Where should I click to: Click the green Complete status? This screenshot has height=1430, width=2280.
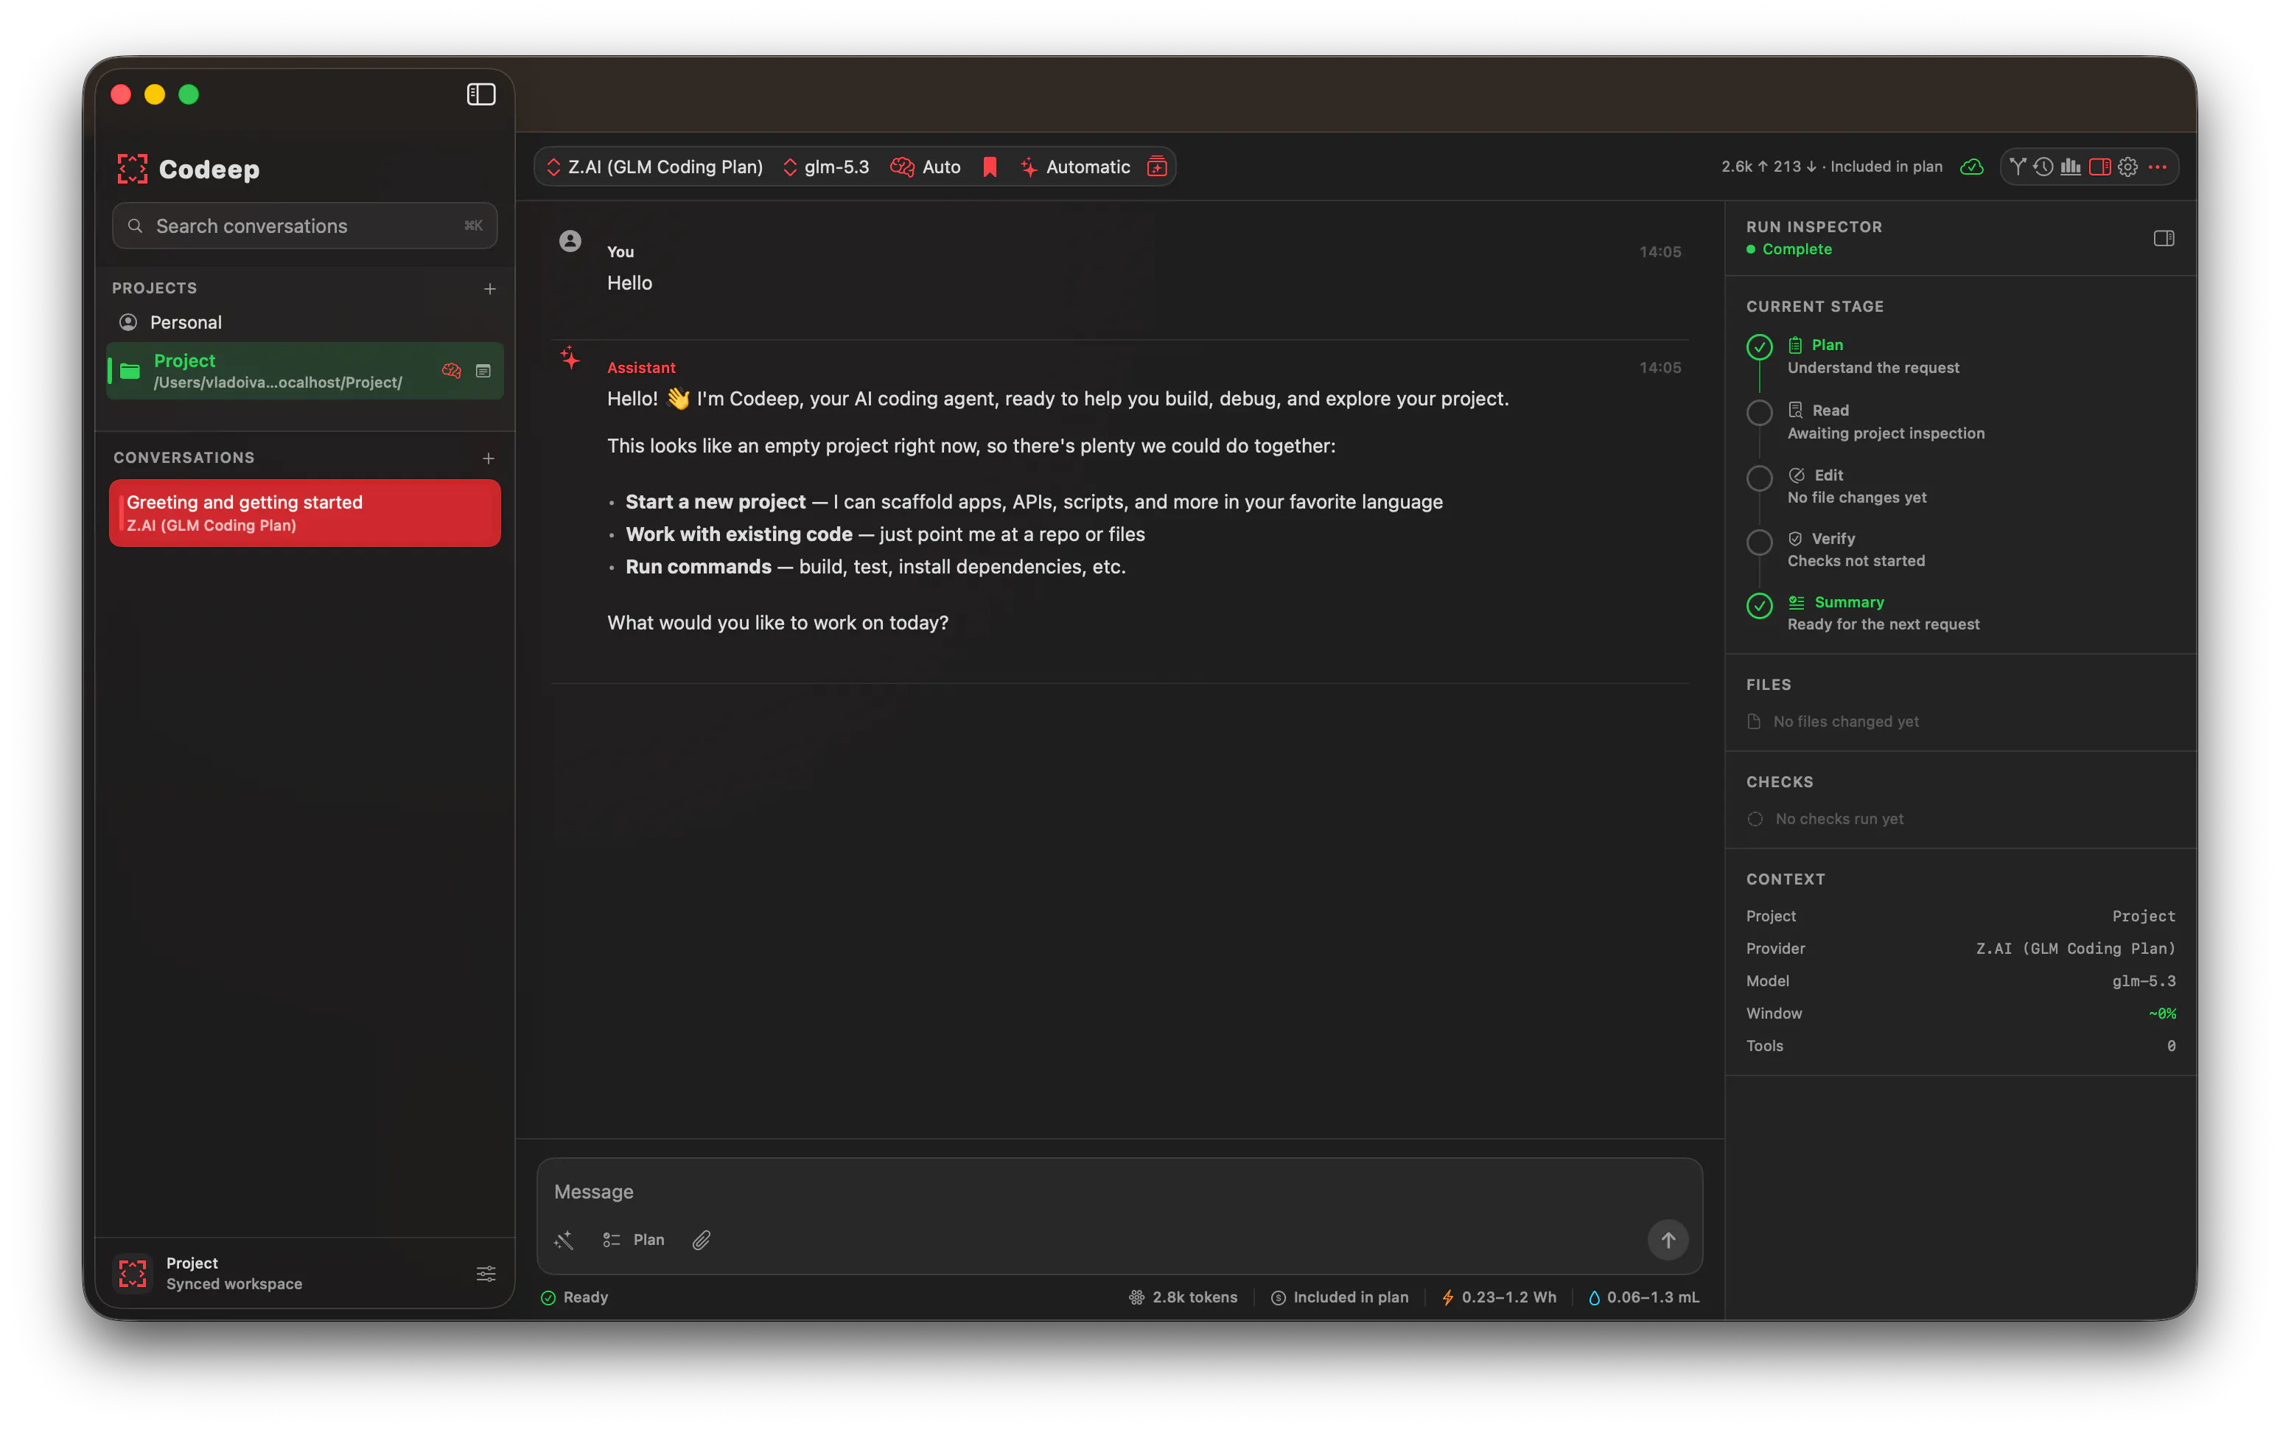coord(1789,250)
